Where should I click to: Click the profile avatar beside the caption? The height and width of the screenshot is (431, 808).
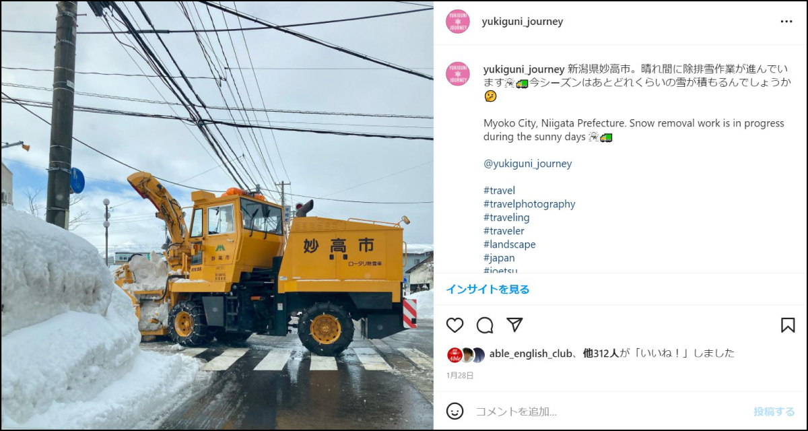pos(457,73)
